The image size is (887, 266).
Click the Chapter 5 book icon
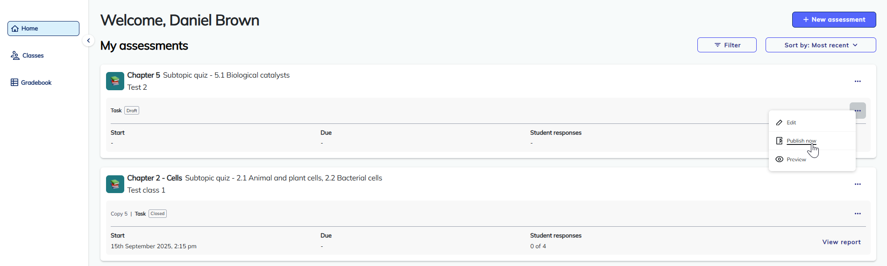click(115, 81)
